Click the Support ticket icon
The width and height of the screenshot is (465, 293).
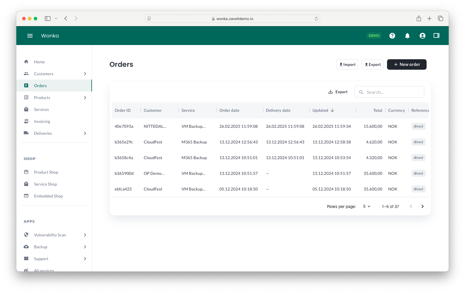tap(26, 258)
